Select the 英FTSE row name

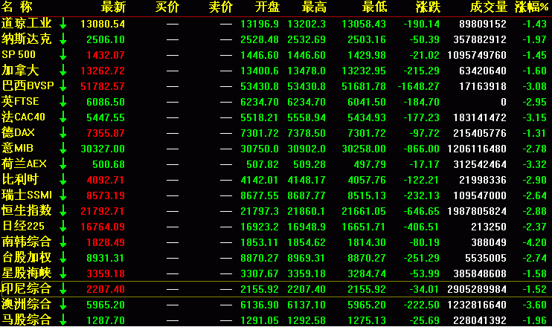[x=20, y=102]
